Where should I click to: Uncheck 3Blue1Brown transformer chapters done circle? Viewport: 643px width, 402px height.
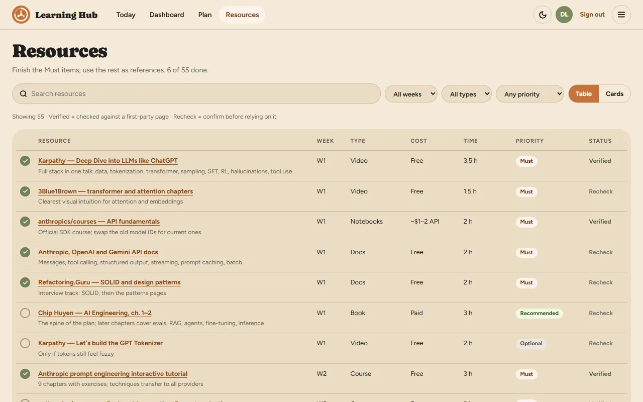click(x=25, y=191)
